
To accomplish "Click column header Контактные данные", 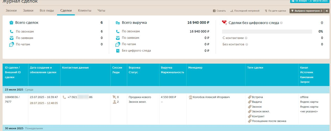I will [85, 75].
